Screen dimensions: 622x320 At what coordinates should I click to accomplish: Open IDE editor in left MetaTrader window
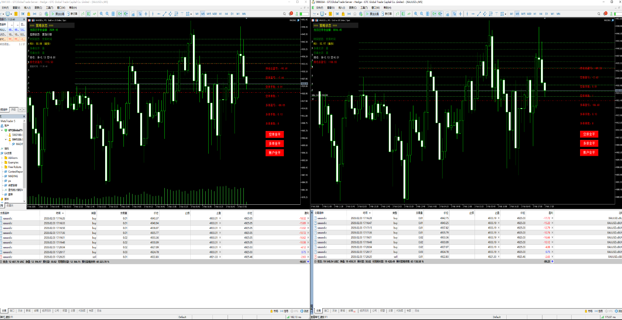point(23,14)
